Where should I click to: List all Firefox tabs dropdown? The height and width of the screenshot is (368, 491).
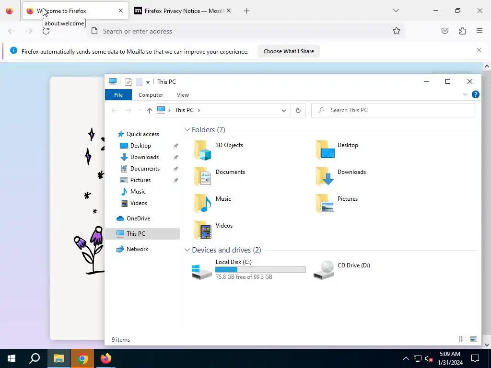pyautogui.click(x=396, y=11)
